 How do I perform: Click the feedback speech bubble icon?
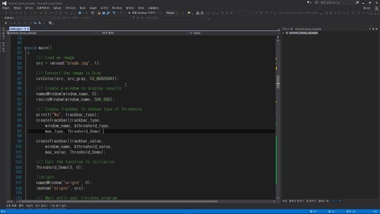[316, 2]
